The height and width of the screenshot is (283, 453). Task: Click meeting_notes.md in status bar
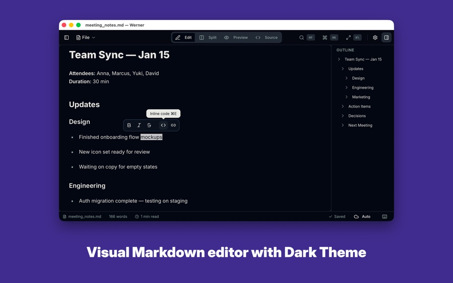point(82,217)
